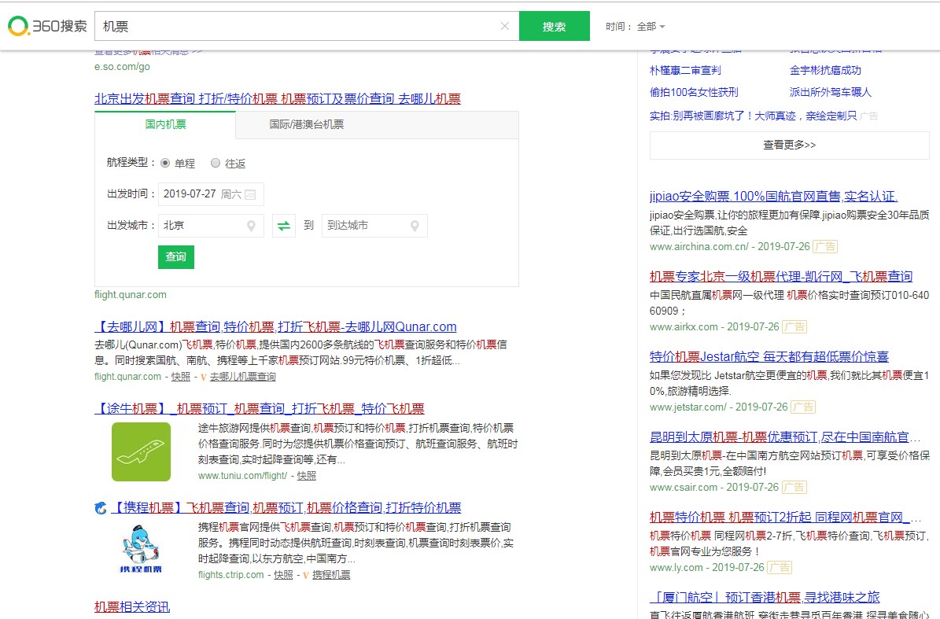Open news item 朴槿惠二审宣判

685,71
